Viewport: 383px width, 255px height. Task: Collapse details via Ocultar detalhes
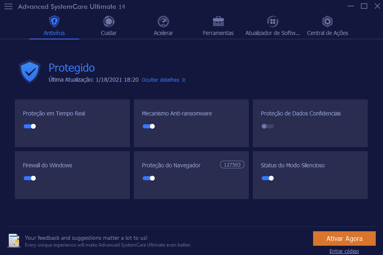[164, 80]
